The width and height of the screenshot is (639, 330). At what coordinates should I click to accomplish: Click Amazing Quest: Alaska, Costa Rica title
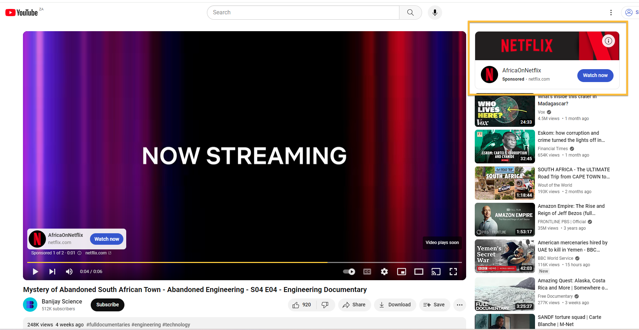click(573, 284)
